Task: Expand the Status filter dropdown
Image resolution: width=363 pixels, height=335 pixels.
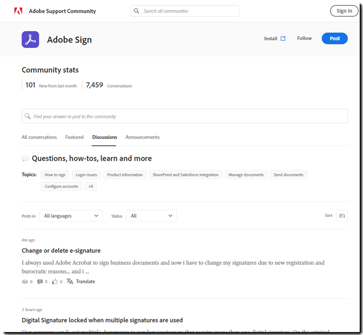Action: pos(151,216)
